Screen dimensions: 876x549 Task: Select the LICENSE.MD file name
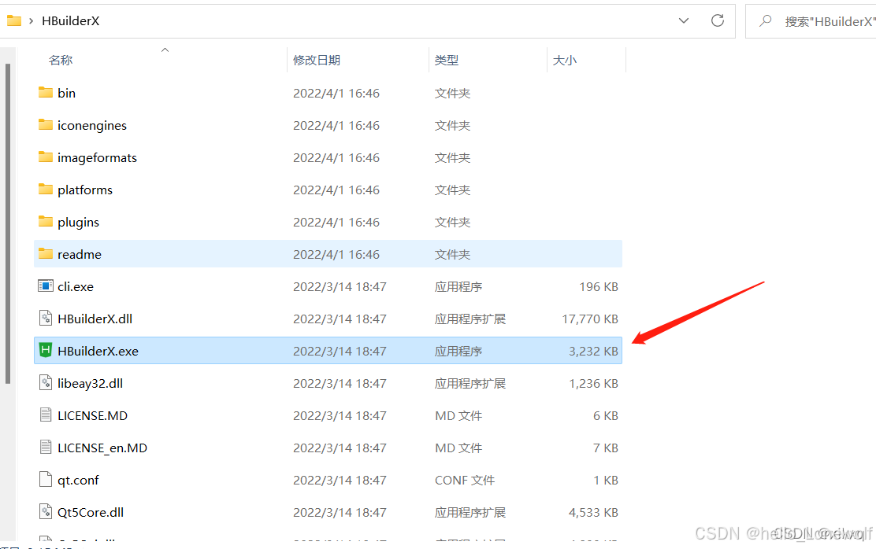[93, 415]
